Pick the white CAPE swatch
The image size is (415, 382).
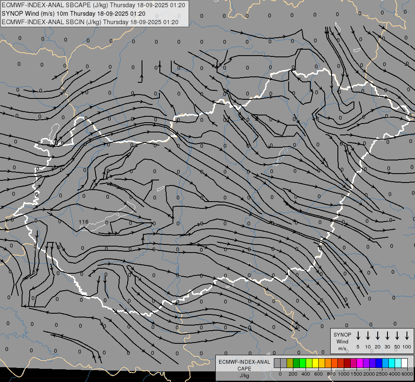(404, 363)
